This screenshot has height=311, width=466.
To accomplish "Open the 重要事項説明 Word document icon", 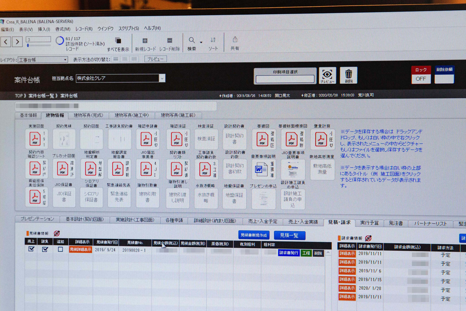I will point(261,169).
